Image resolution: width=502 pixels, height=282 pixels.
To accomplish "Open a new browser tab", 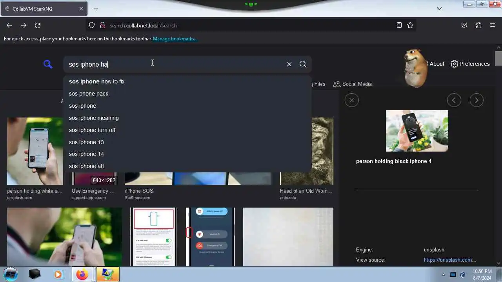I will point(96,9).
